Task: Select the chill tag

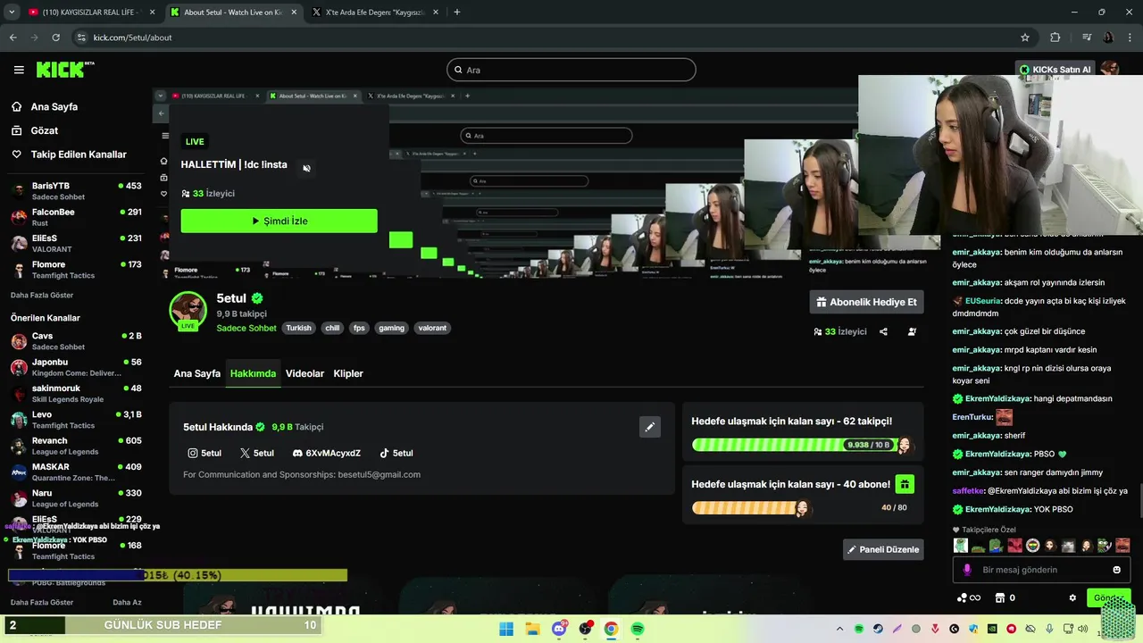Action: tap(332, 328)
